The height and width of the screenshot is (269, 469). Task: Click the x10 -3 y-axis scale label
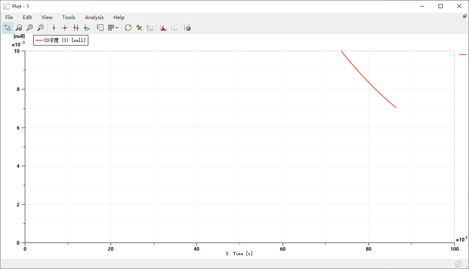click(x=18, y=44)
